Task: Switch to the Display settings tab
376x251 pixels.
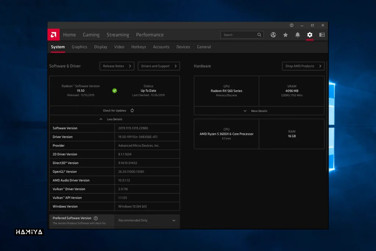Action: pos(101,47)
